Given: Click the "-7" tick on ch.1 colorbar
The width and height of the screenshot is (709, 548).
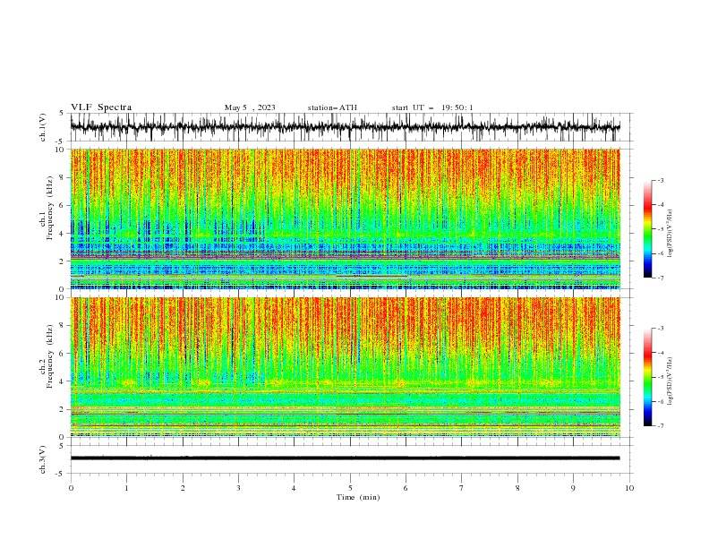Looking at the screenshot, I should (x=660, y=278).
